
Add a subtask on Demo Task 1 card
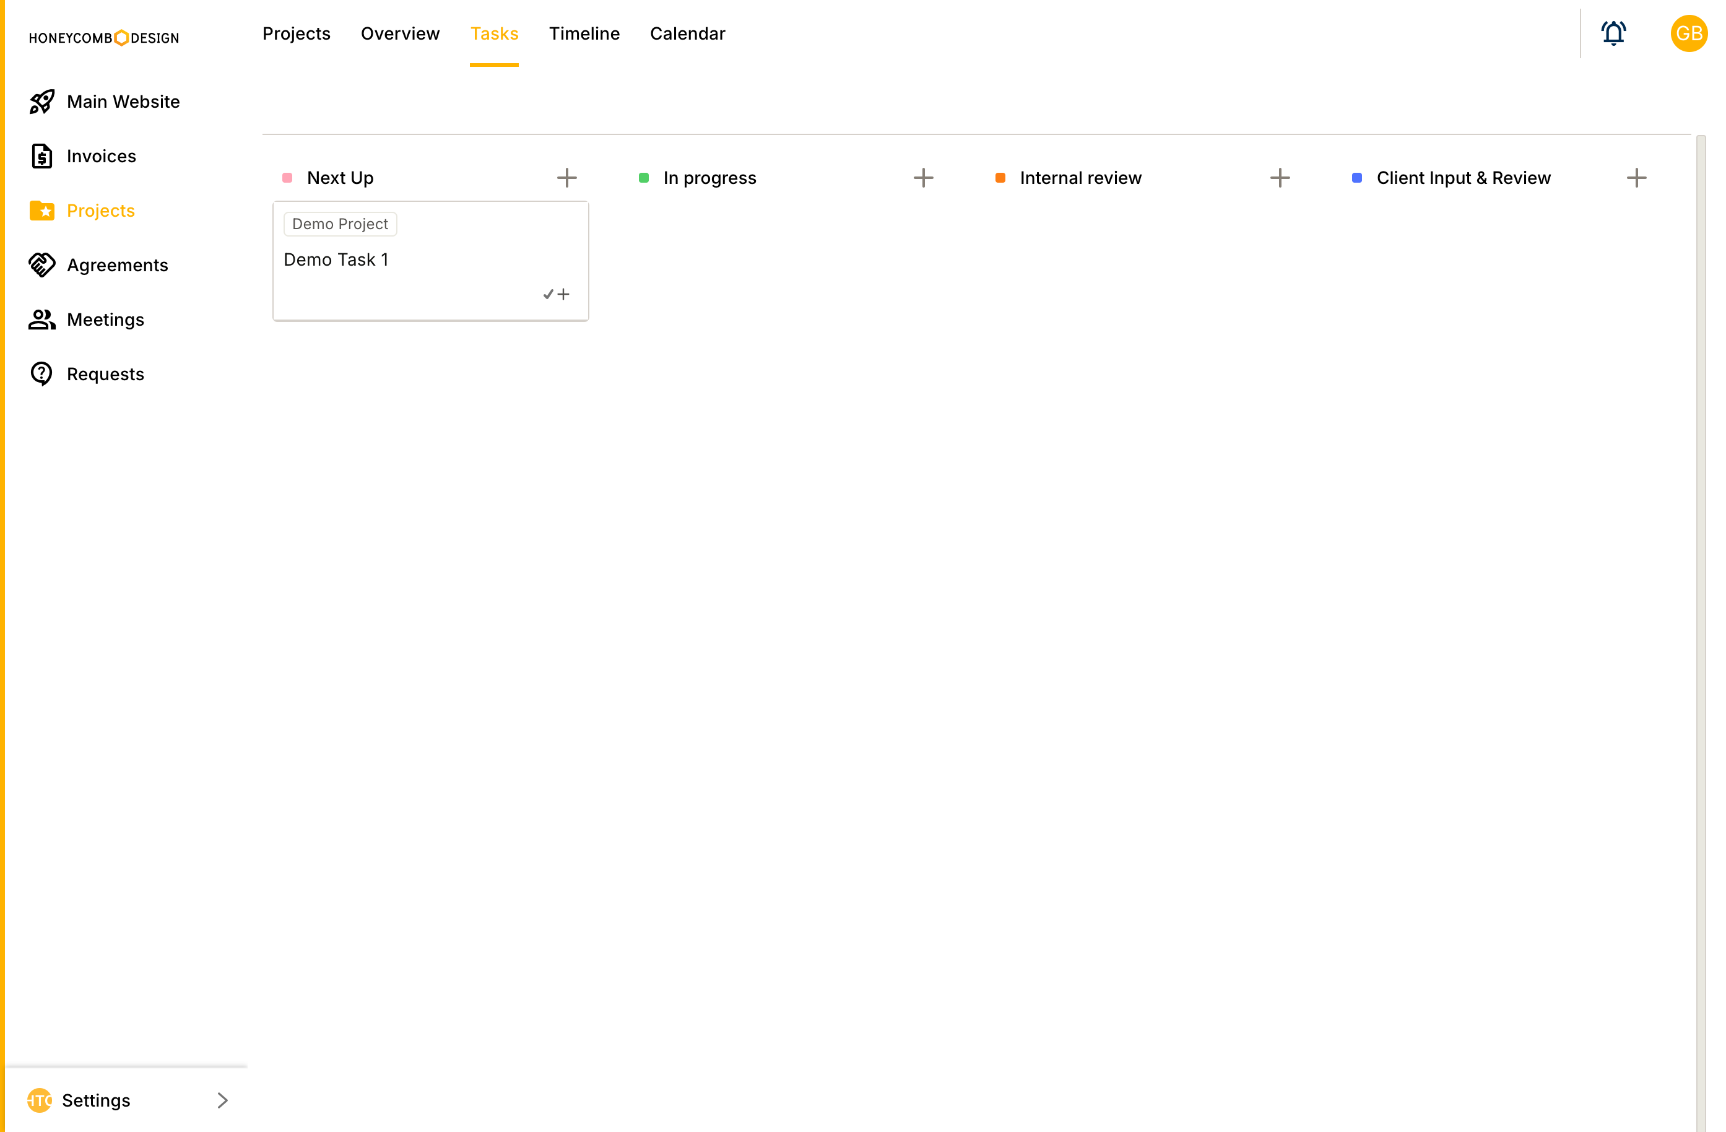[x=563, y=294]
